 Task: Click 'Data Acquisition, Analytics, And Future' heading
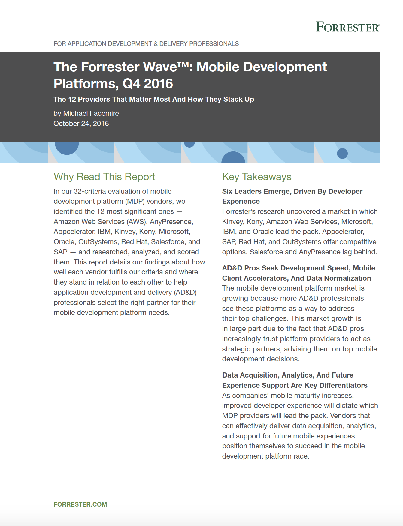point(288,375)
